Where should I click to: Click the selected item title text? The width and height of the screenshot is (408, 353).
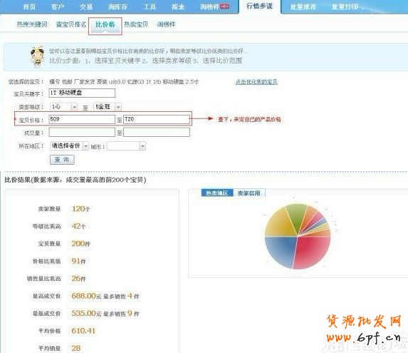pyautogui.click(x=124, y=82)
